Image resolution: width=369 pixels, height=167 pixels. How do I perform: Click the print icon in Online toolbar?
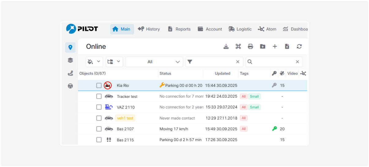250,46
